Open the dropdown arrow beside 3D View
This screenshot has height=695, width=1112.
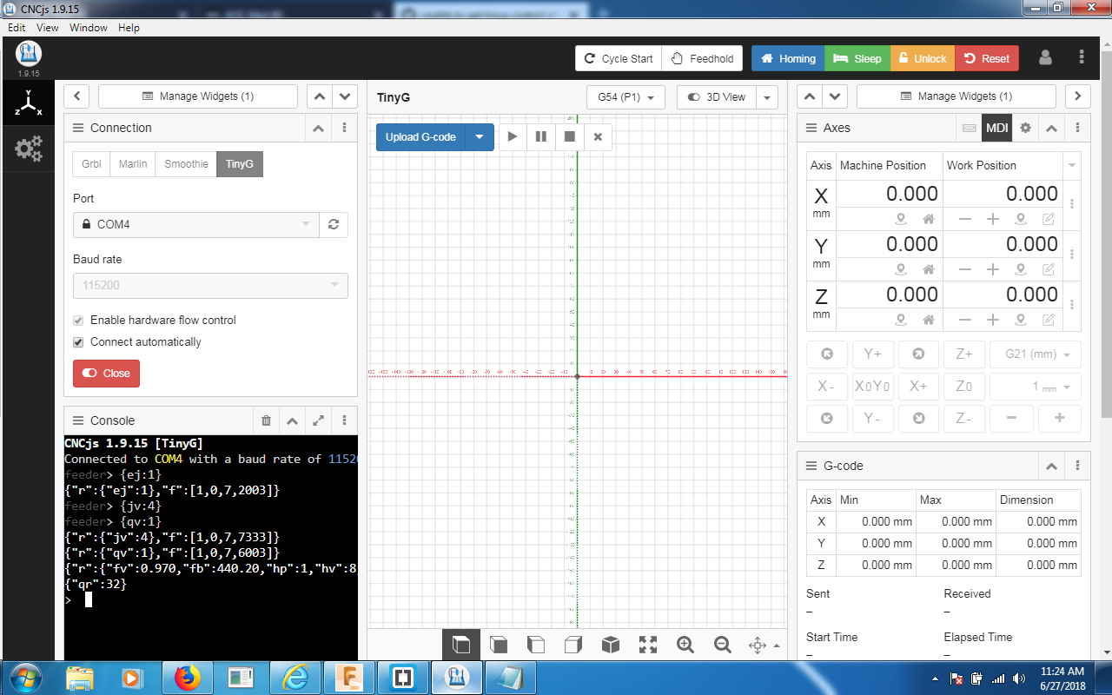pos(767,97)
